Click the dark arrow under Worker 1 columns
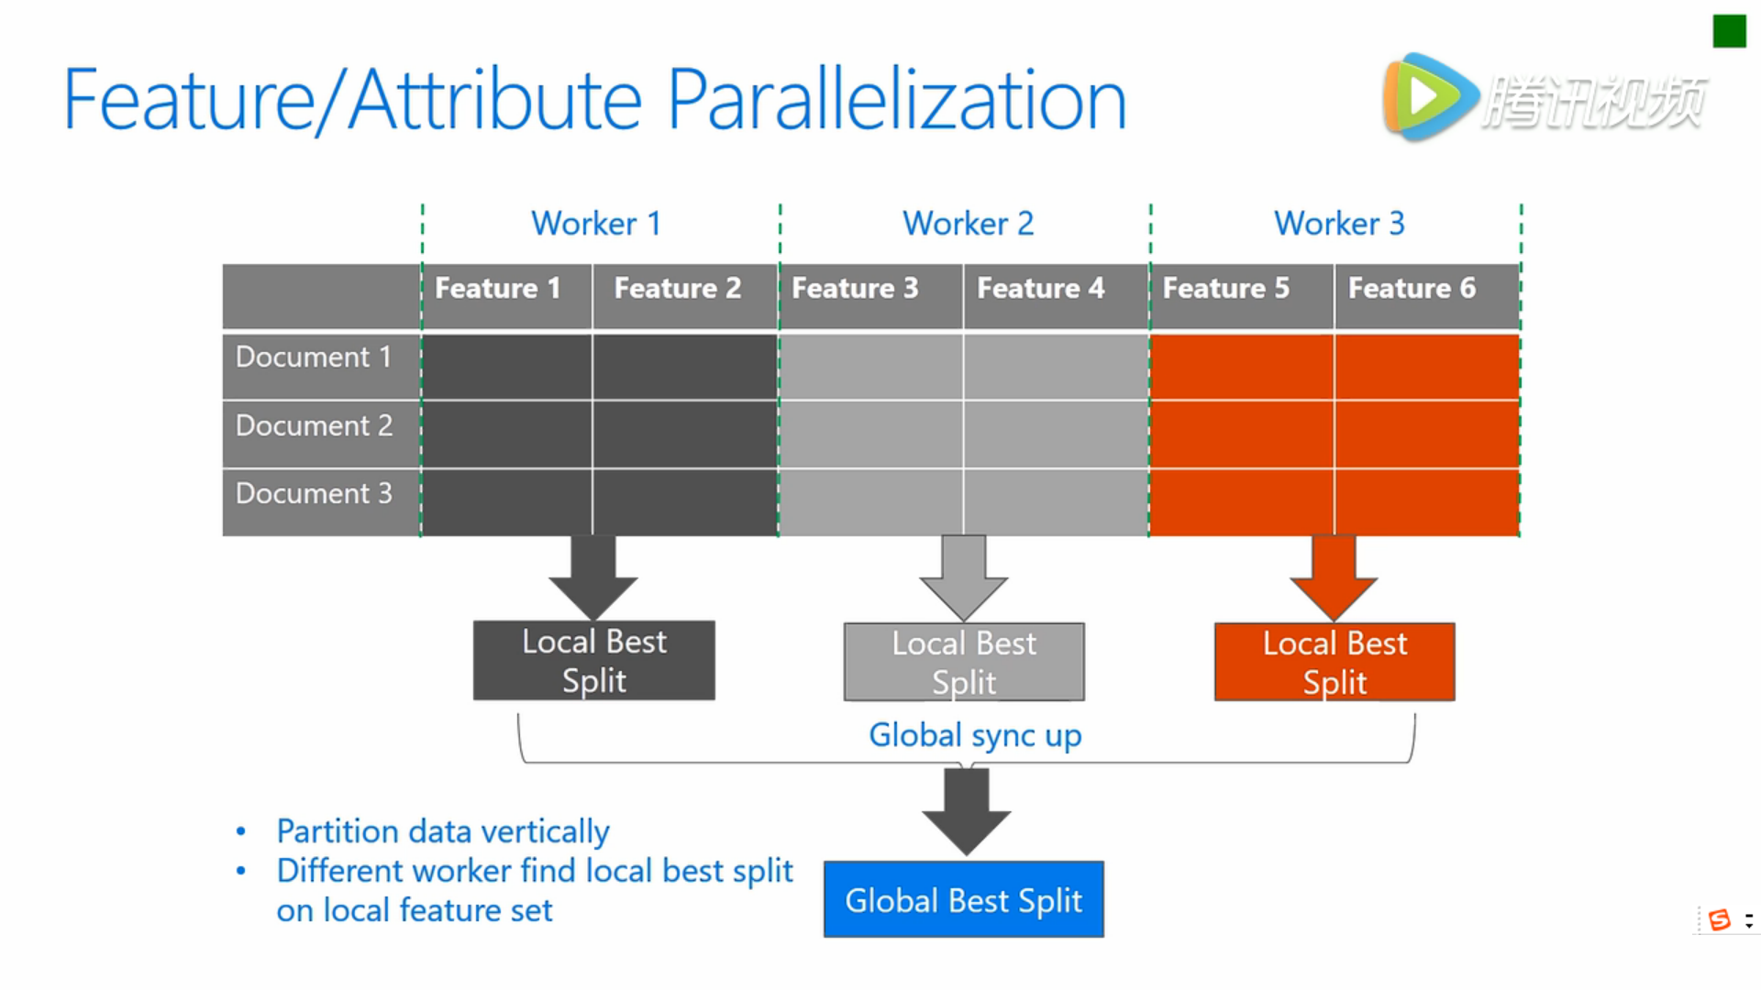Image resolution: width=1761 pixels, height=990 pixels. 593,577
